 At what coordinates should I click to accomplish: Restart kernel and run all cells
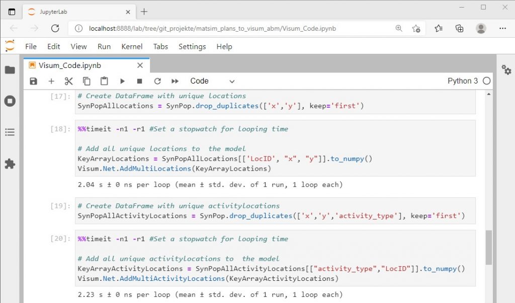tap(175, 81)
